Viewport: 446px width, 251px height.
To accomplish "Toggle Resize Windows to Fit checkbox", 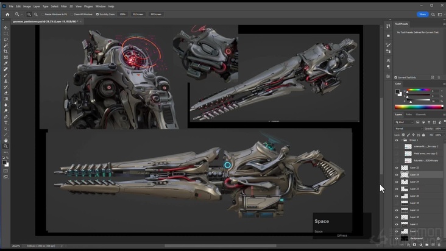I will point(43,14).
